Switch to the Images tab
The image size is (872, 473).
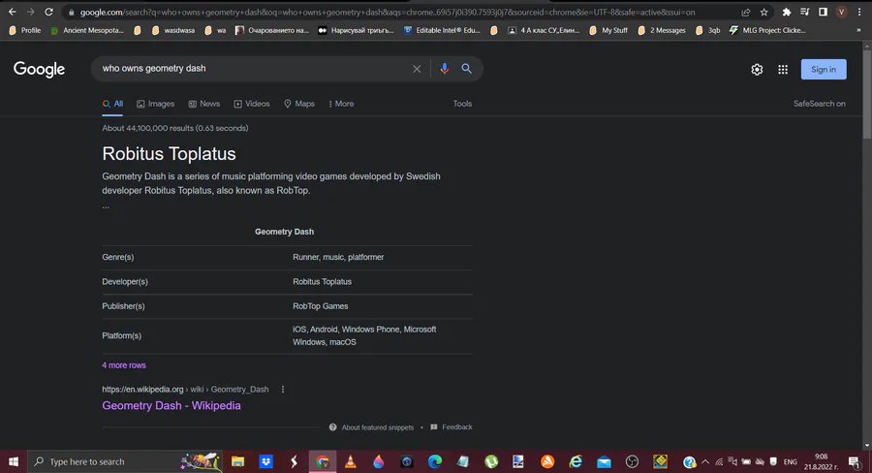[156, 104]
